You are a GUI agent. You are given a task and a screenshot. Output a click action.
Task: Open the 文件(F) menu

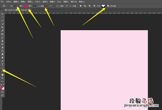[x=9, y=2]
